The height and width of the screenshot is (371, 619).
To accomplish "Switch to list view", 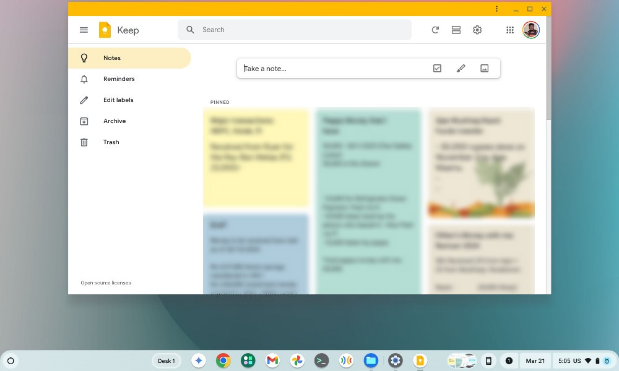I will point(456,30).
